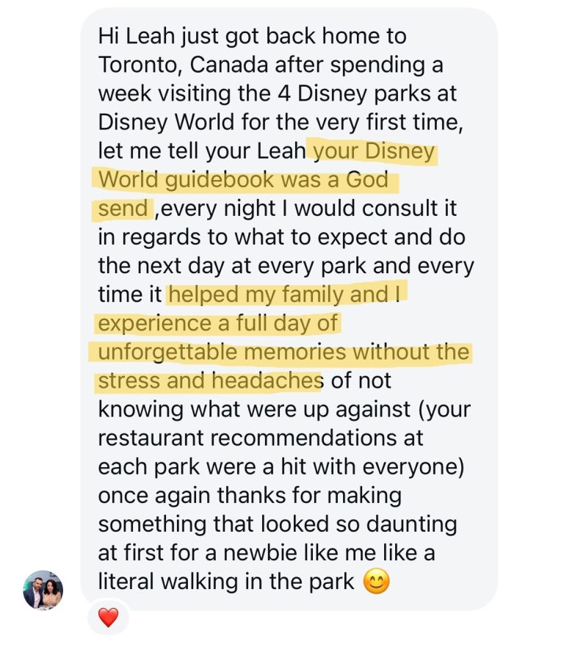Select highlighted 'World guidebook was a God'
The image size is (564, 647).
(x=242, y=180)
